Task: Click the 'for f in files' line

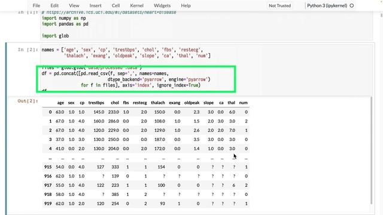Action: [141, 85]
